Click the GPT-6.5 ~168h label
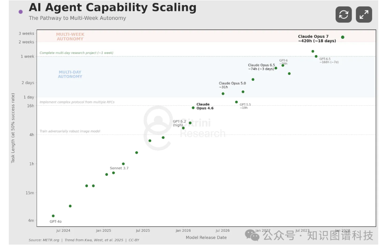This screenshot has height=251, width=386. coord(329,60)
